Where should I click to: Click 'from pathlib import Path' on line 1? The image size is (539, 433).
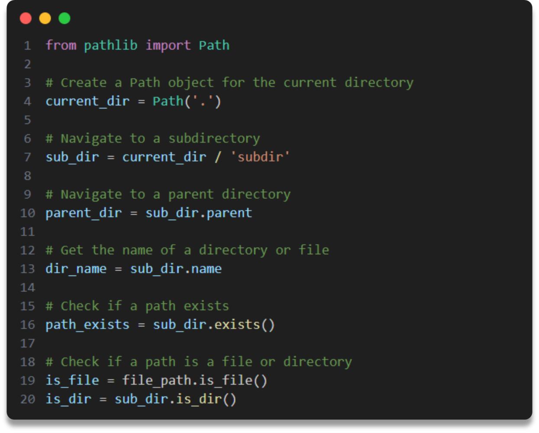tap(138, 45)
